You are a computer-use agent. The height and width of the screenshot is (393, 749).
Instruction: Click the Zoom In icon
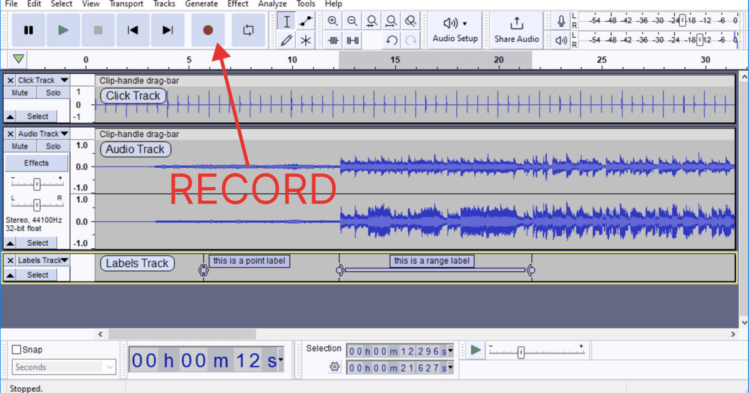pos(333,21)
